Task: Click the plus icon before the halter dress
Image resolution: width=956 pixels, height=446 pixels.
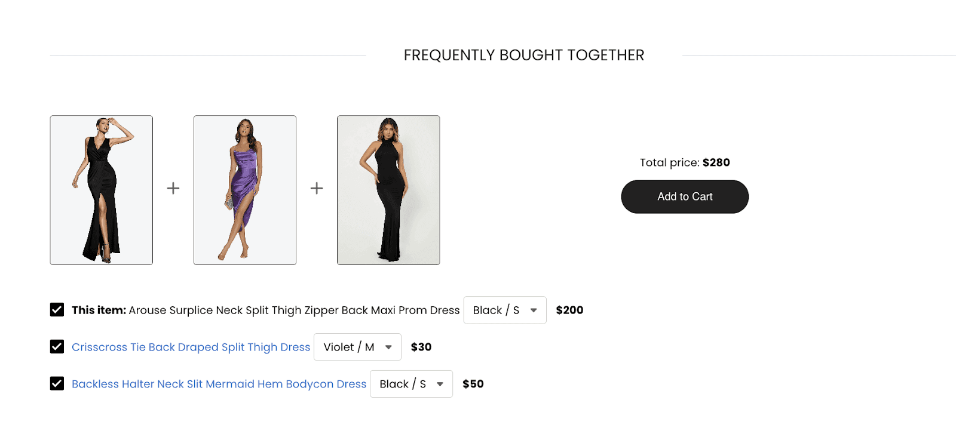Action: 317,188
